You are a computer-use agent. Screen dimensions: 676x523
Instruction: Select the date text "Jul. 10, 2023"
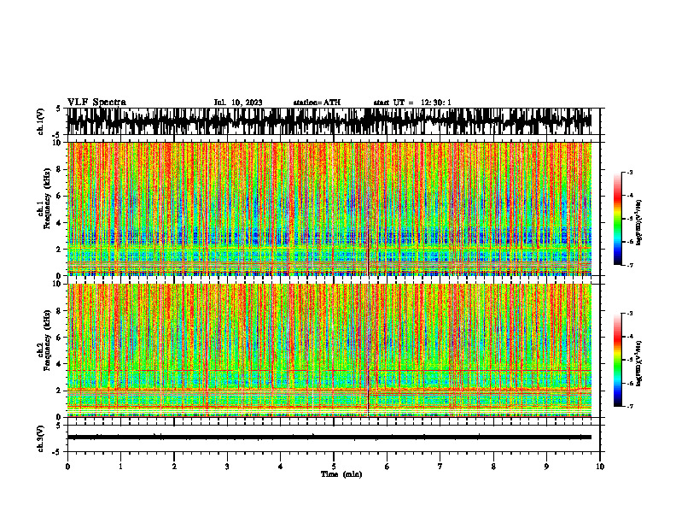click(238, 103)
